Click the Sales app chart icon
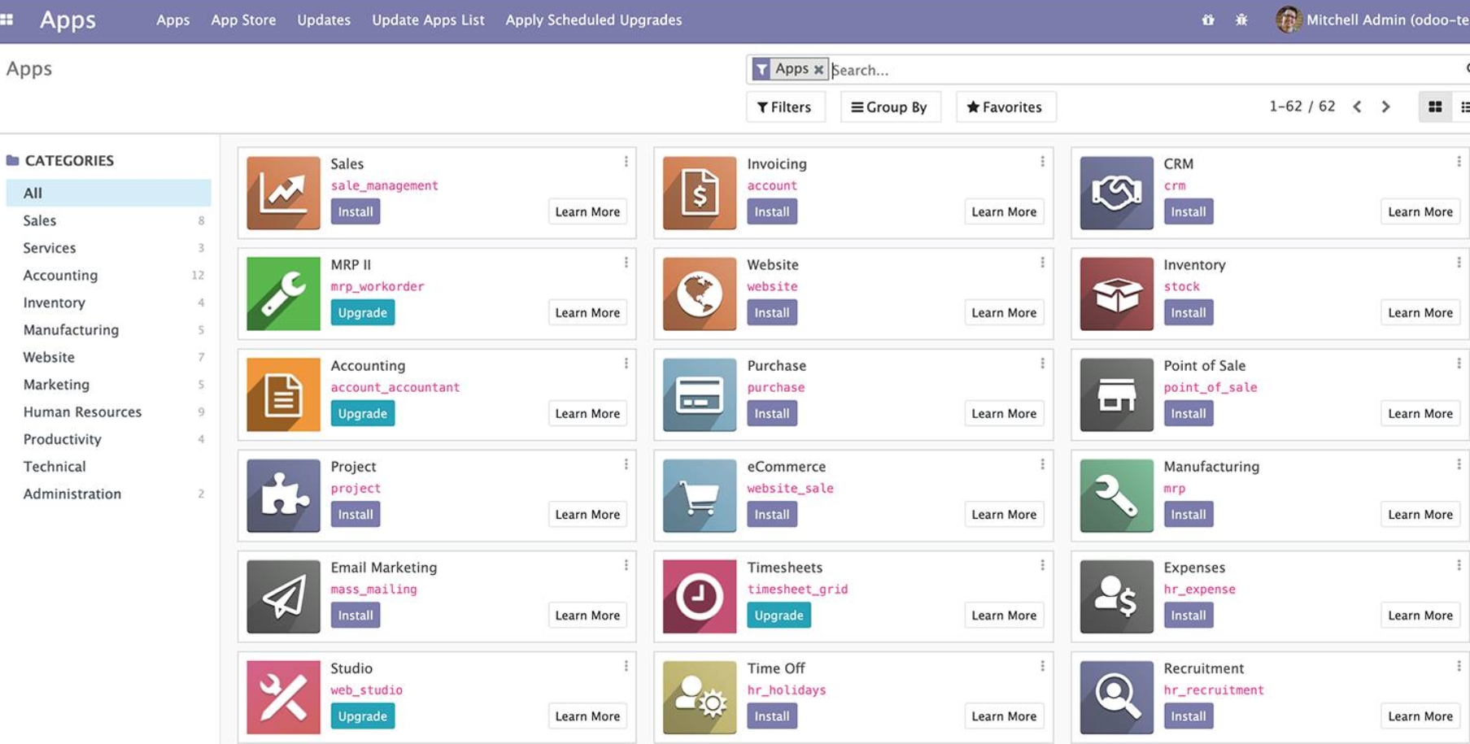 (283, 193)
